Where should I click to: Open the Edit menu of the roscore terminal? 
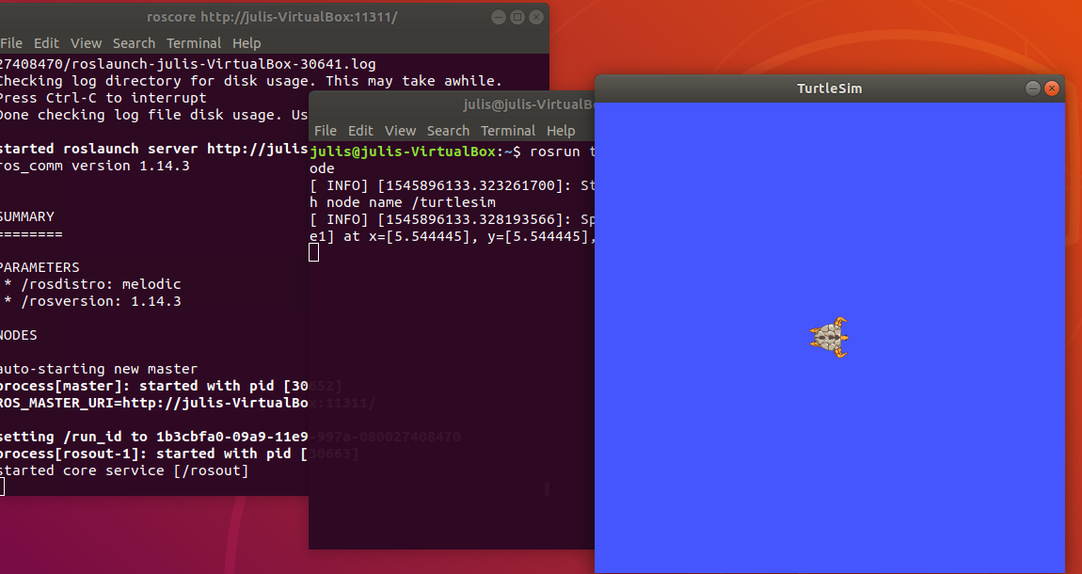45,42
